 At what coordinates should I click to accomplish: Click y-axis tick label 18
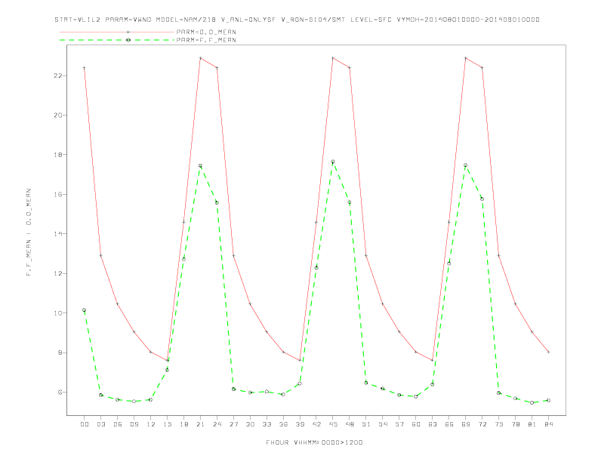click(58, 155)
